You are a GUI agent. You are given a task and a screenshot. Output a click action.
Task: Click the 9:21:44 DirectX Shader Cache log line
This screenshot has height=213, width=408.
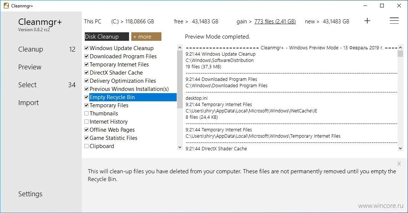[216, 148]
